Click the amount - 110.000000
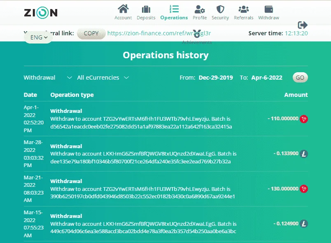 [x=283, y=119]
